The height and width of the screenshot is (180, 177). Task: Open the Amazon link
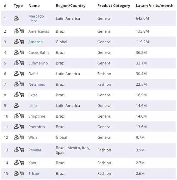[x=35, y=42]
